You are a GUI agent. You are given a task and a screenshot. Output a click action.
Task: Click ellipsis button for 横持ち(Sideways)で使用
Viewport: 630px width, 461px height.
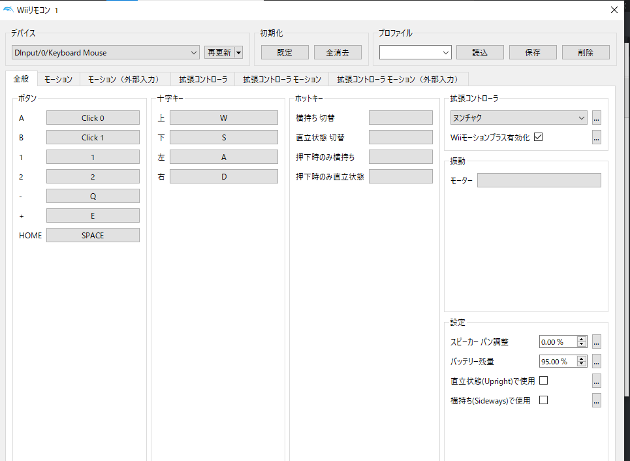click(596, 400)
